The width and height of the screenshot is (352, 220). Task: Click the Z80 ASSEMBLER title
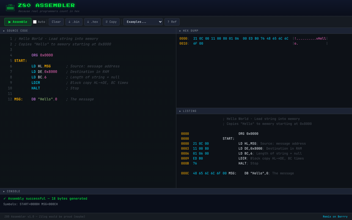pyautogui.click(x=46, y=5)
